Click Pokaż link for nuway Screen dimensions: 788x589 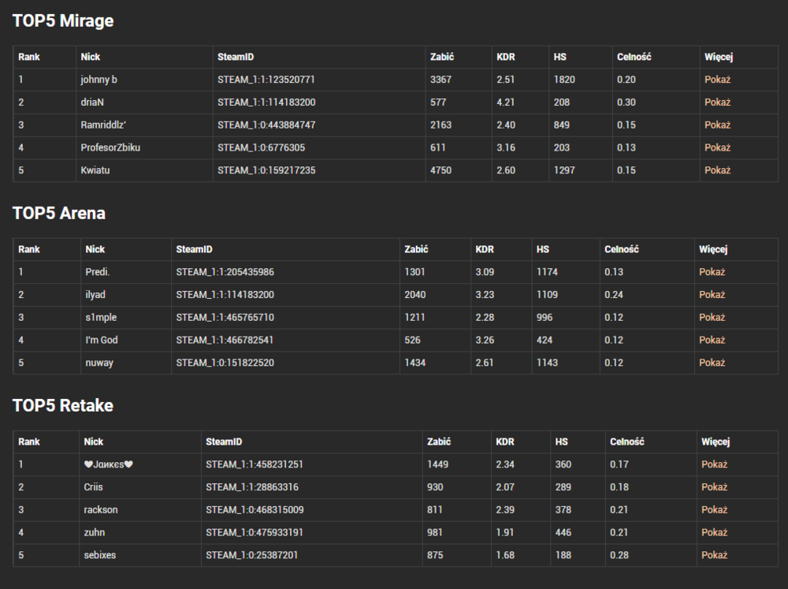[x=712, y=363]
